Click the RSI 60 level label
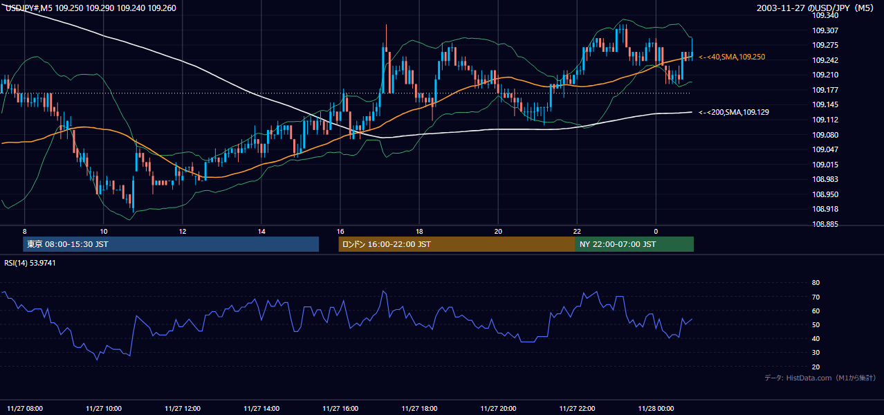Screen dimensions: 884x415 pos(816,311)
